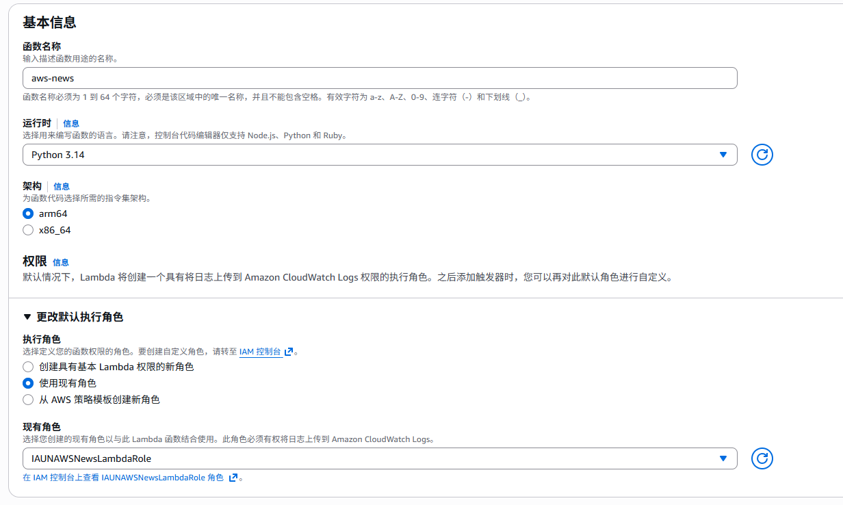This screenshot has height=505, width=843.
Task: Open the IAM 控制台 link
Action: tap(260, 352)
